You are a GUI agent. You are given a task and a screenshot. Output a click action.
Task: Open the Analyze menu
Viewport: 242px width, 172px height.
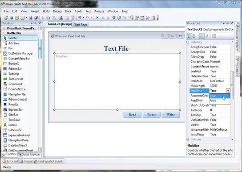pyautogui.click(x=99, y=11)
